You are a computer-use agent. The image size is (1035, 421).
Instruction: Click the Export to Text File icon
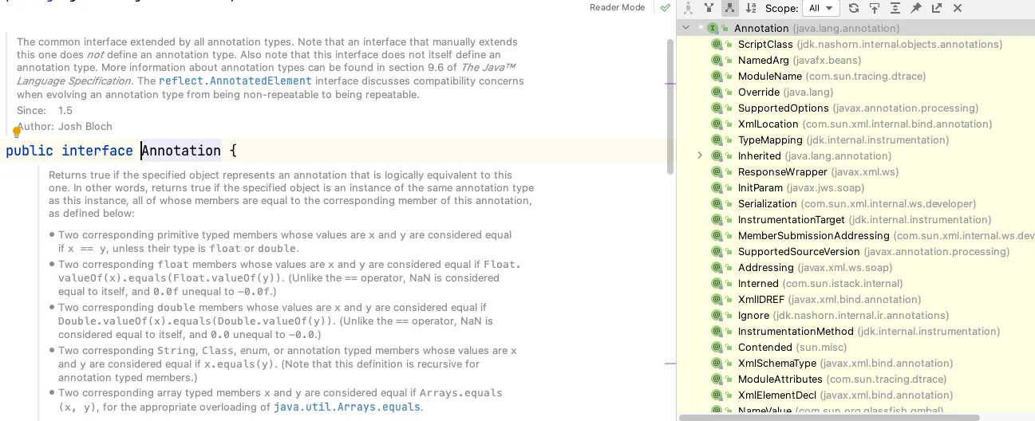[936, 8]
